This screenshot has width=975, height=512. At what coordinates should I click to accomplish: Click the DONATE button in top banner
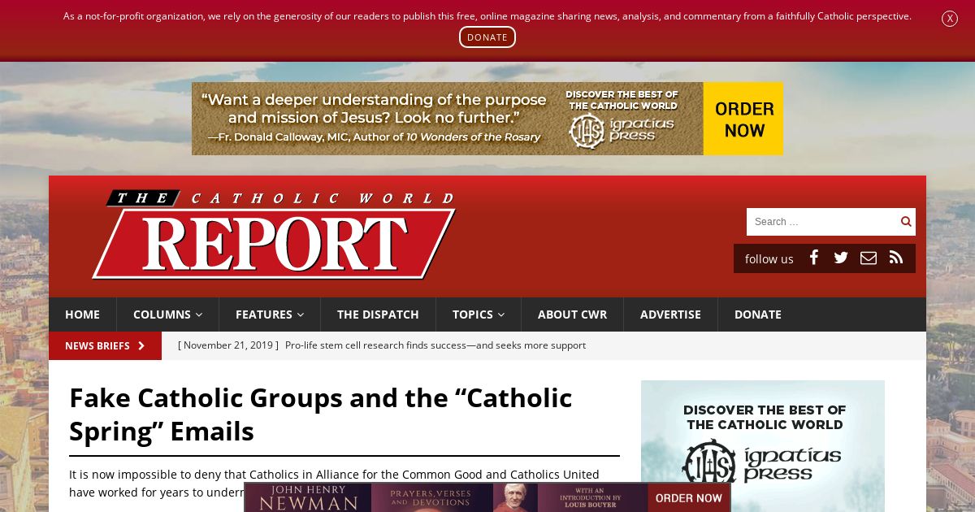(487, 37)
